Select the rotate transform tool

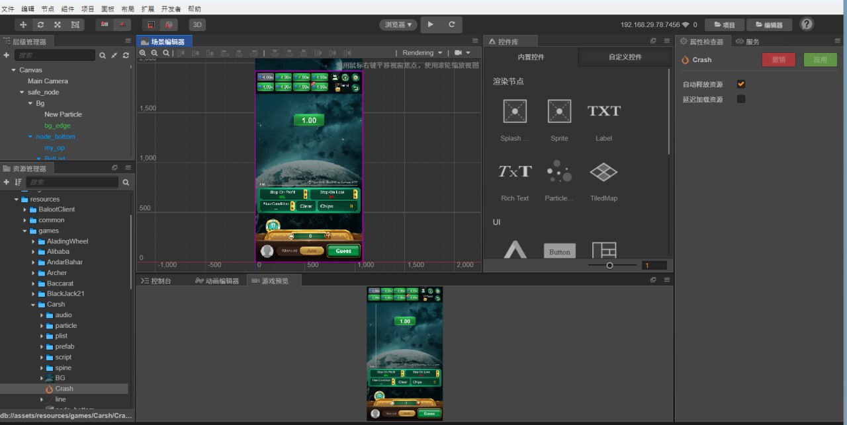coord(41,24)
